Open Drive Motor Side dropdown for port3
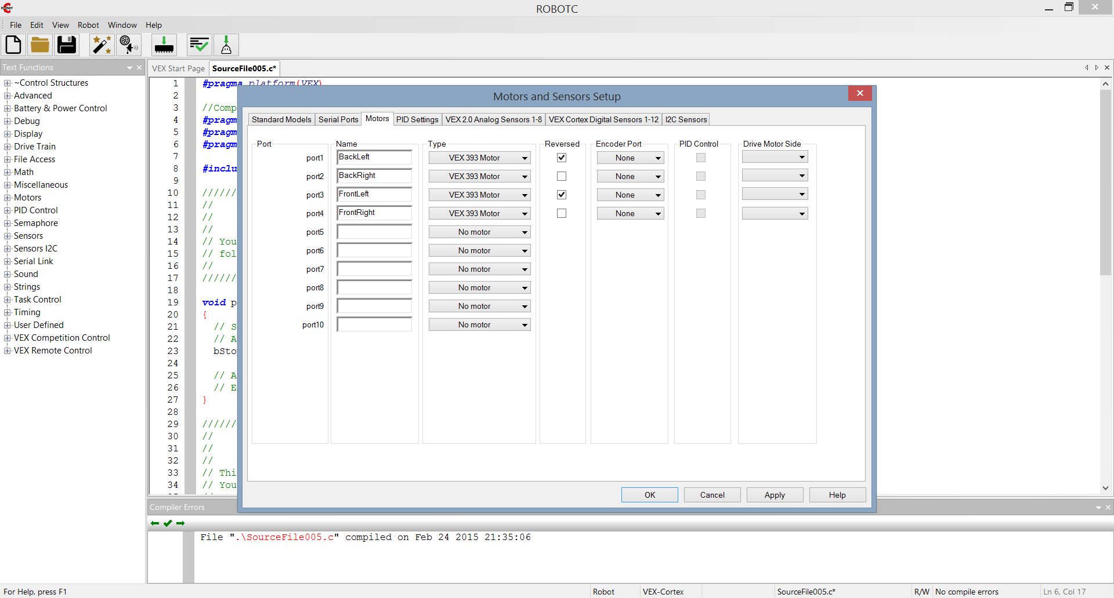The width and height of the screenshot is (1114, 598). pyautogui.click(x=775, y=194)
